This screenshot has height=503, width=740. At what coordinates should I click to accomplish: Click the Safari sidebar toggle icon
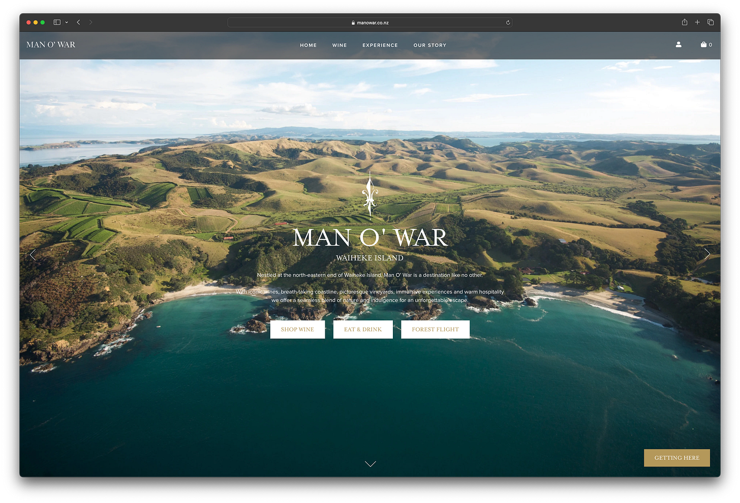[x=57, y=22]
